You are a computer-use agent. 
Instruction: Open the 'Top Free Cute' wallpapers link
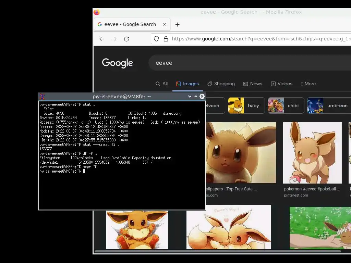(231, 189)
